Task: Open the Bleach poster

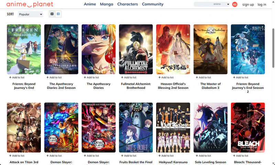Action: [x=248, y=127]
